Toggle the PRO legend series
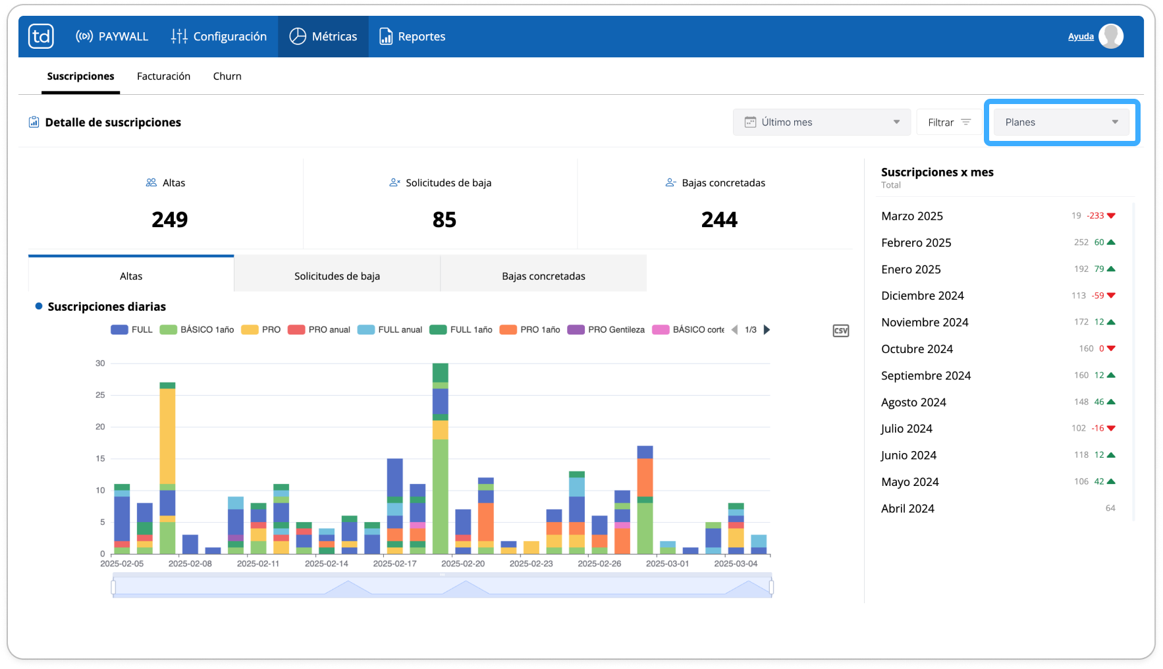The width and height of the screenshot is (1163, 669). point(261,330)
